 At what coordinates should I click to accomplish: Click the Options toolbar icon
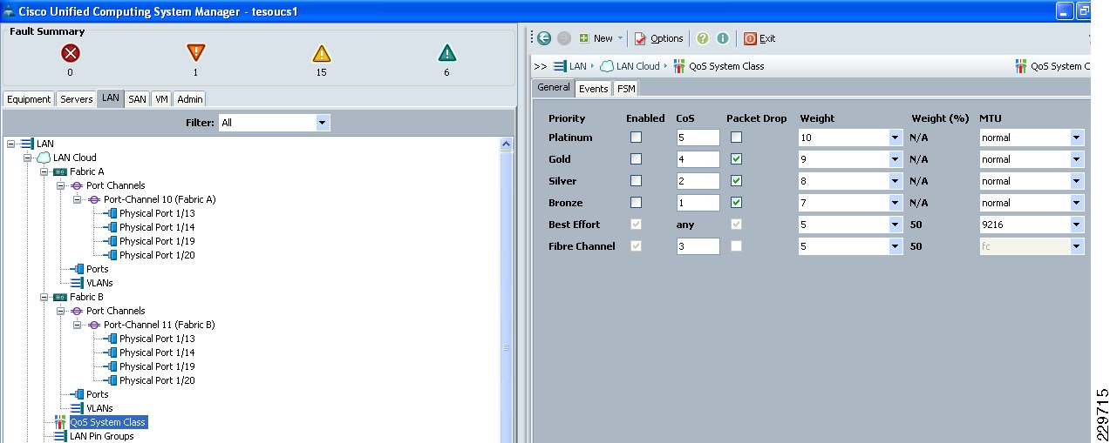coord(641,38)
